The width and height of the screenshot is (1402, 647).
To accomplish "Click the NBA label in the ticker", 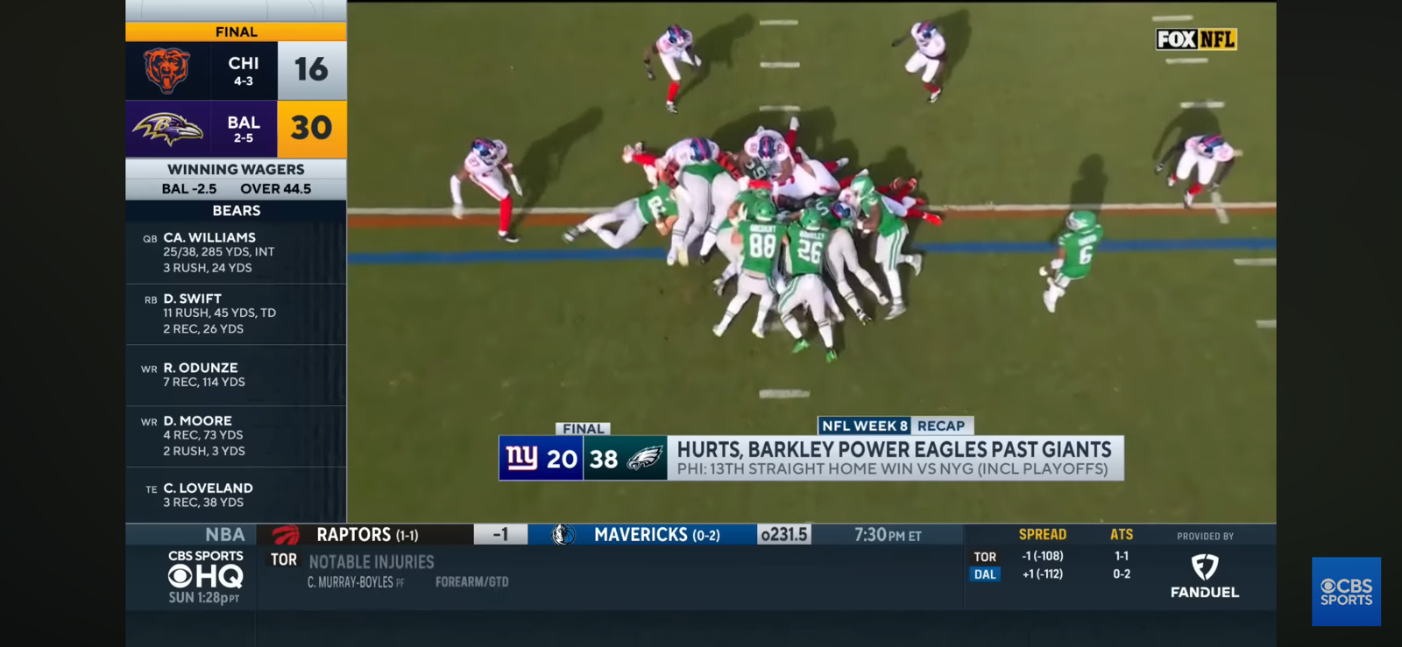I will point(225,534).
